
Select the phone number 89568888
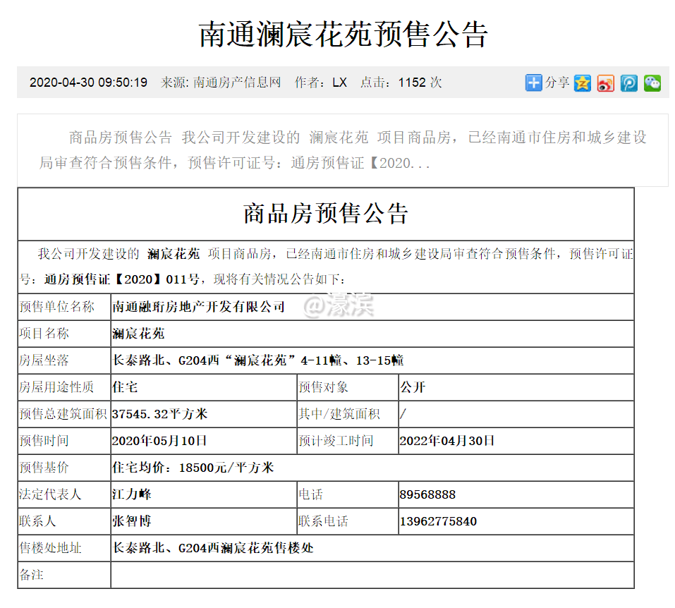pos(429,494)
